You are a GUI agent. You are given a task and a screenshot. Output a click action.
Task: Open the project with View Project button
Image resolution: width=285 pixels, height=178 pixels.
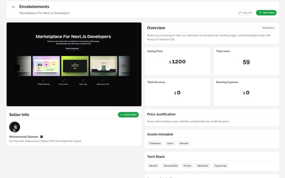[266, 13]
